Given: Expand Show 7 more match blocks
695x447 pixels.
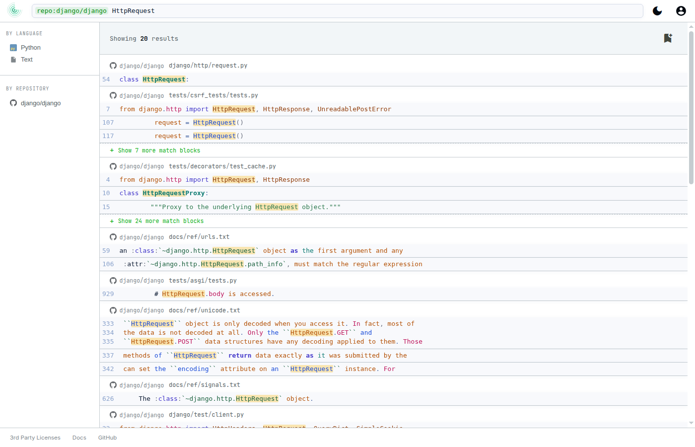Looking at the screenshot, I should point(155,150).
